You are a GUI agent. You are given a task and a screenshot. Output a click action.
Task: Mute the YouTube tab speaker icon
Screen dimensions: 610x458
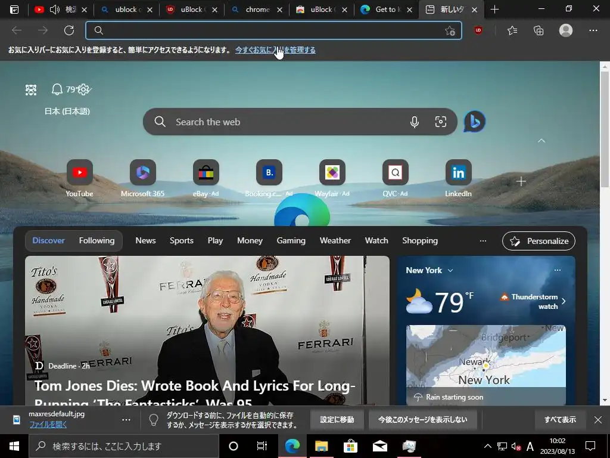[x=54, y=10]
